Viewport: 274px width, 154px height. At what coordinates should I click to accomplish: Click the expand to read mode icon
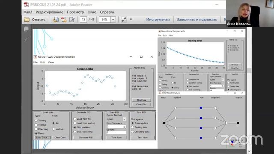click(124, 19)
